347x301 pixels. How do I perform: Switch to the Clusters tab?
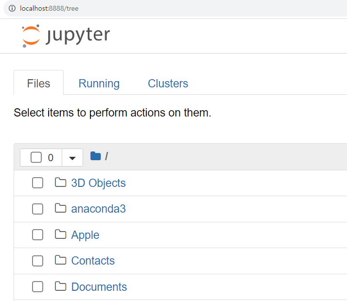tap(168, 84)
